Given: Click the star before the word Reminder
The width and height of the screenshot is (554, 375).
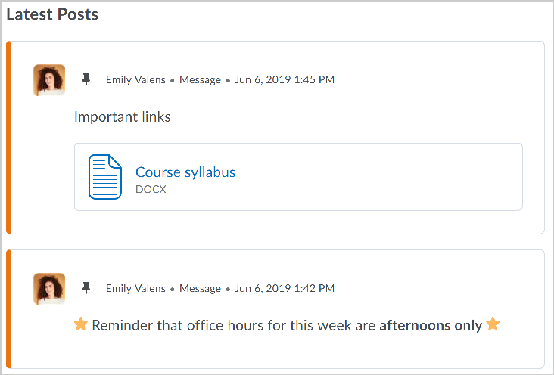Looking at the screenshot, I should click(81, 325).
